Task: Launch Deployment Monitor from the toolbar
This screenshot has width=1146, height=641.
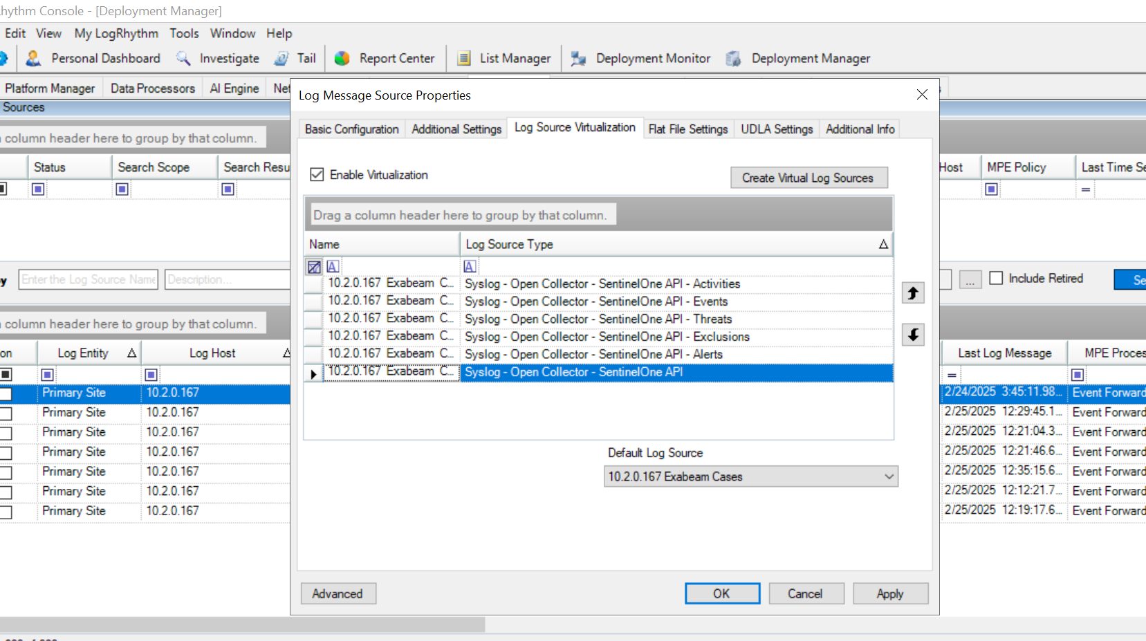Action: 578,59
